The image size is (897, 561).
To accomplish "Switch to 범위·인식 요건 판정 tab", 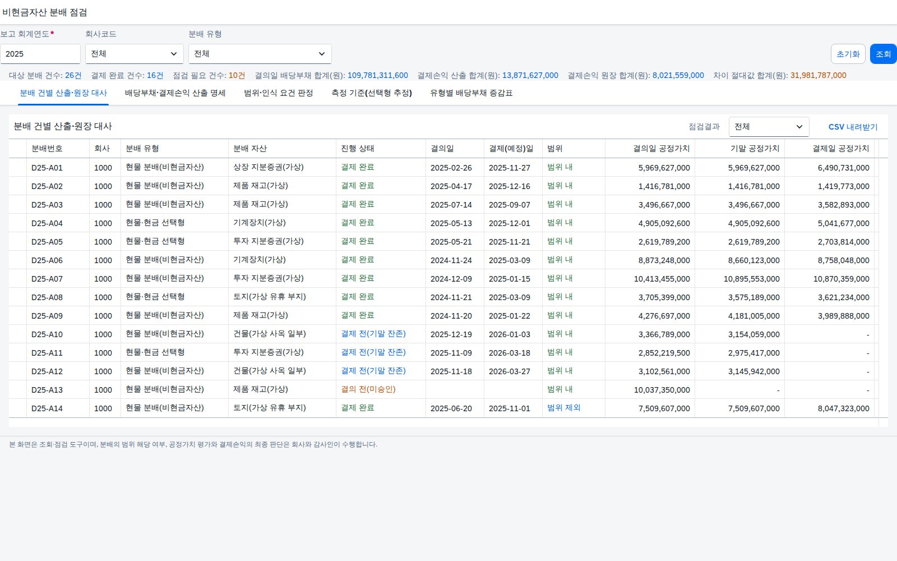I will pyautogui.click(x=279, y=93).
